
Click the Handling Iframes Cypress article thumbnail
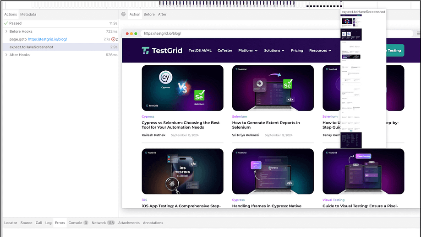tap(273, 171)
